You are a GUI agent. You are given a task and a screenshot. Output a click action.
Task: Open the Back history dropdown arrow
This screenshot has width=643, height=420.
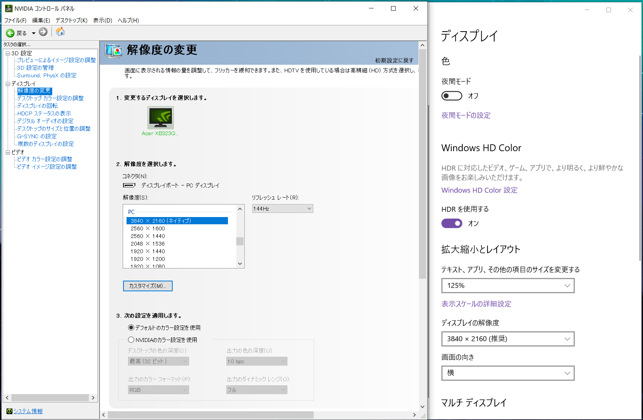click(x=34, y=33)
